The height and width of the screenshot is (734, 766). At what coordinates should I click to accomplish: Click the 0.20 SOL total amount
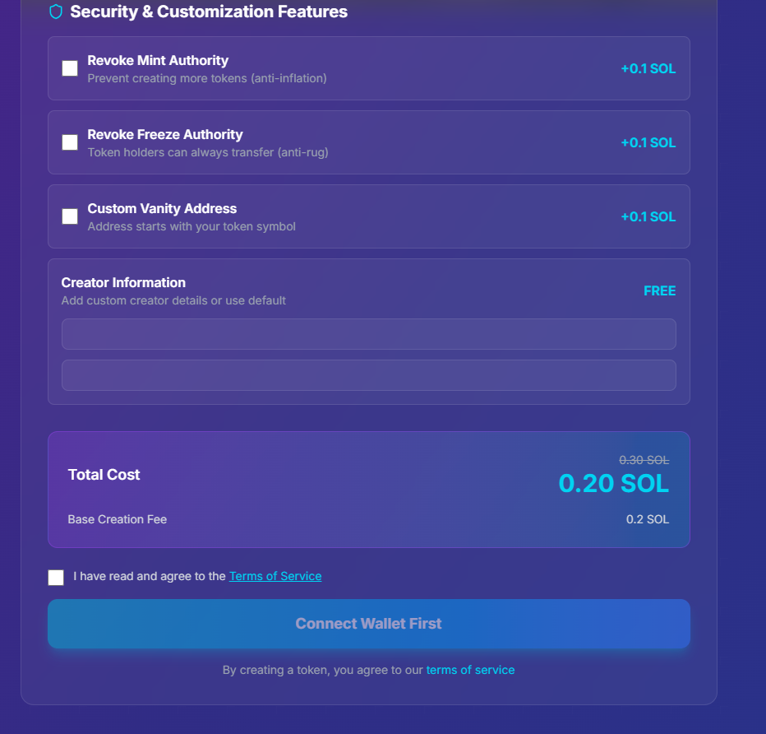[613, 484]
